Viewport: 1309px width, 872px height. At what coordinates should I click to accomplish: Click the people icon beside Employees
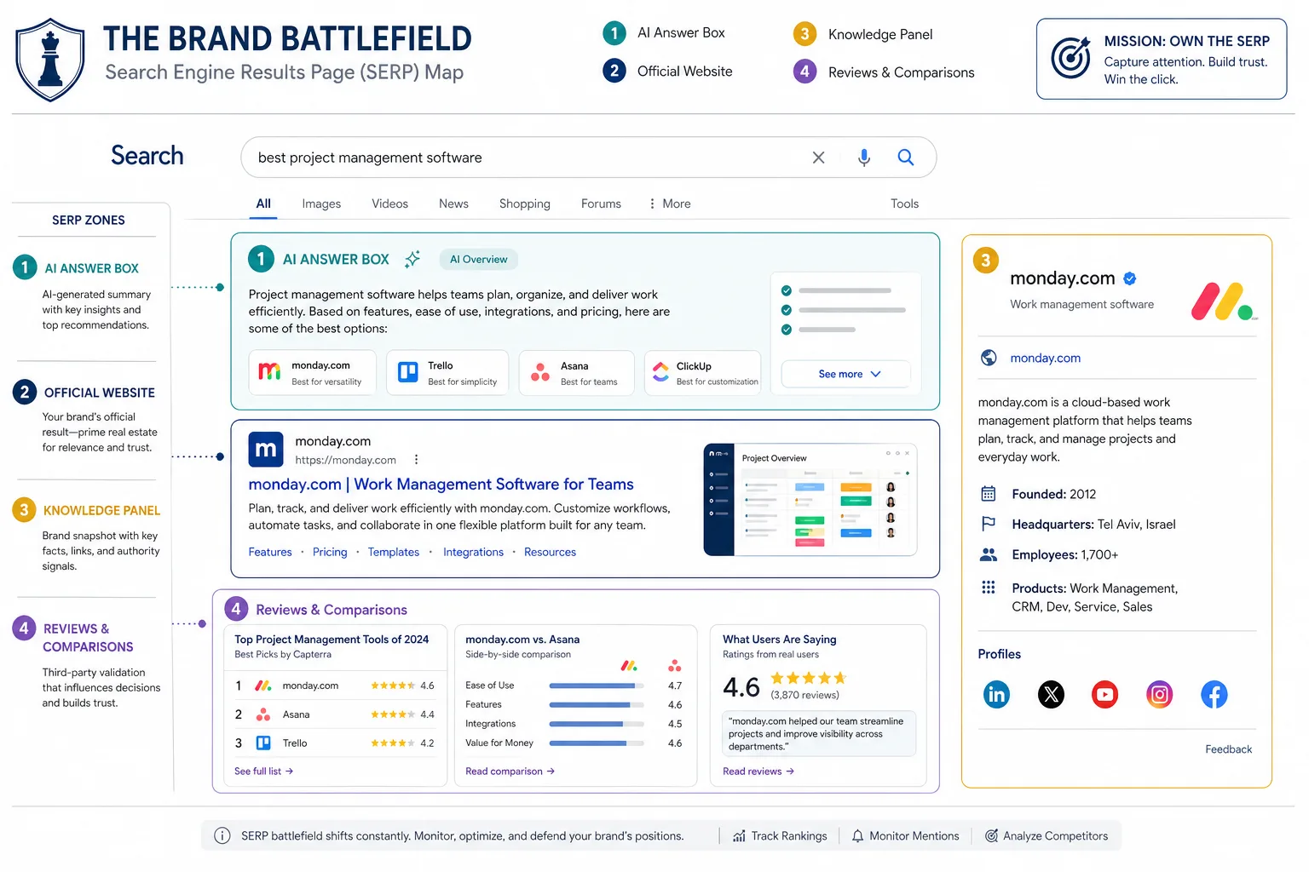pyautogui.click(x=989, y=554)
